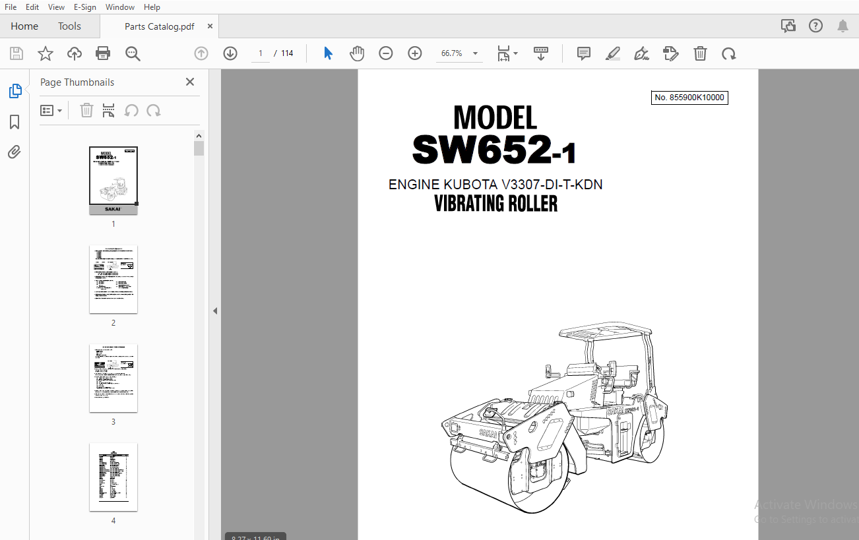
Task: Upload file to cloud icon
Action: [x=75, y=53]
